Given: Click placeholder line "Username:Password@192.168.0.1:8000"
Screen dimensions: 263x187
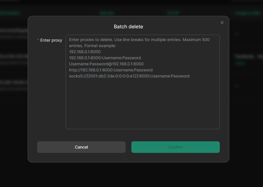Looking at the screenshot, I should coord(106,64).
